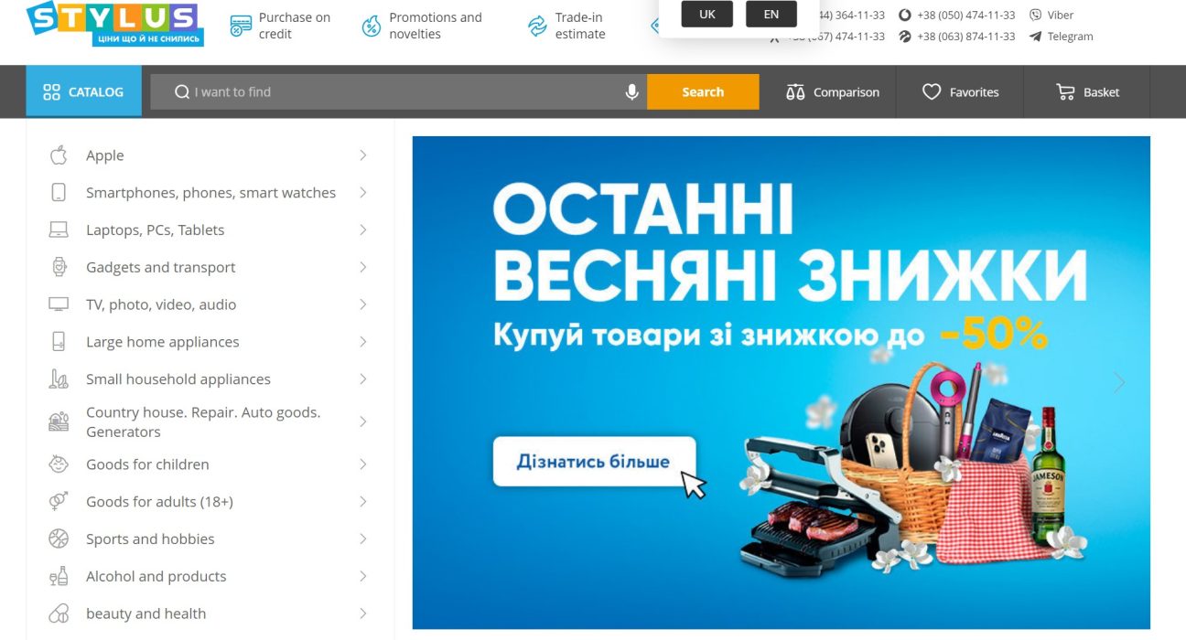Open Favorites heart icon
This screenshot has width=1186, height=640.
[932, 92]
